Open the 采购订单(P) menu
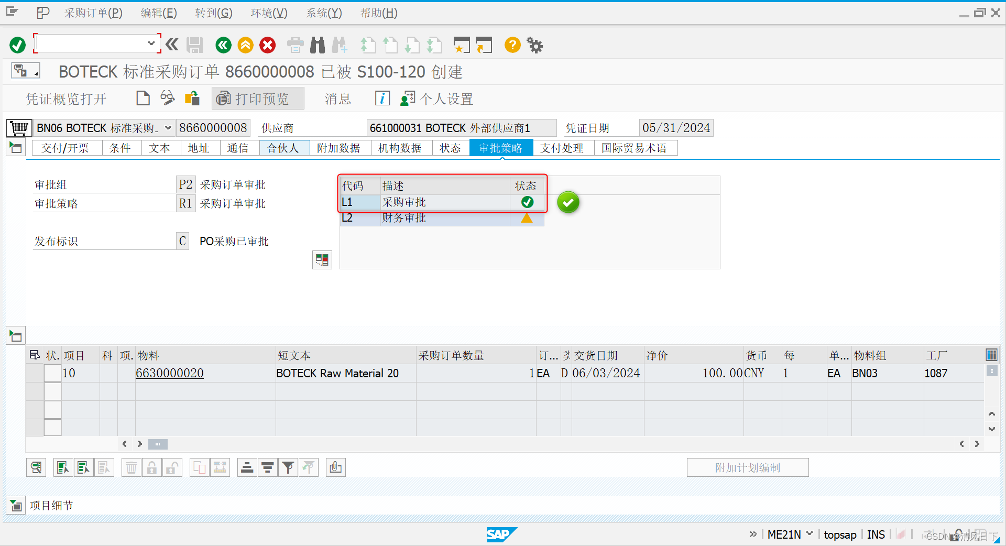The height and width of the screenshot is (546, 1006). tap(93, 13)
